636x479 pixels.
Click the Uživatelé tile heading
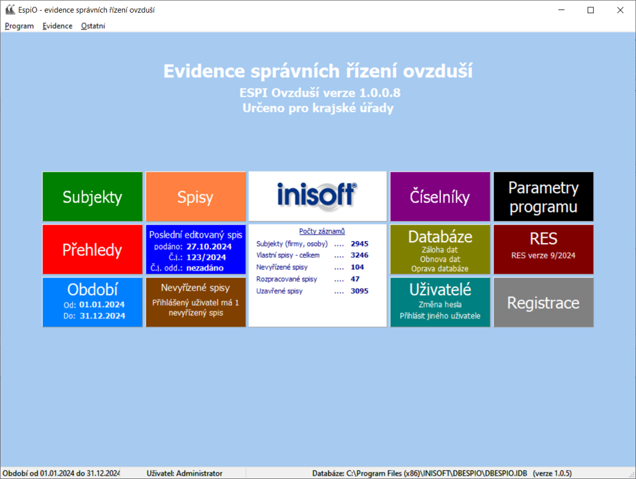(x=440, y=289)
